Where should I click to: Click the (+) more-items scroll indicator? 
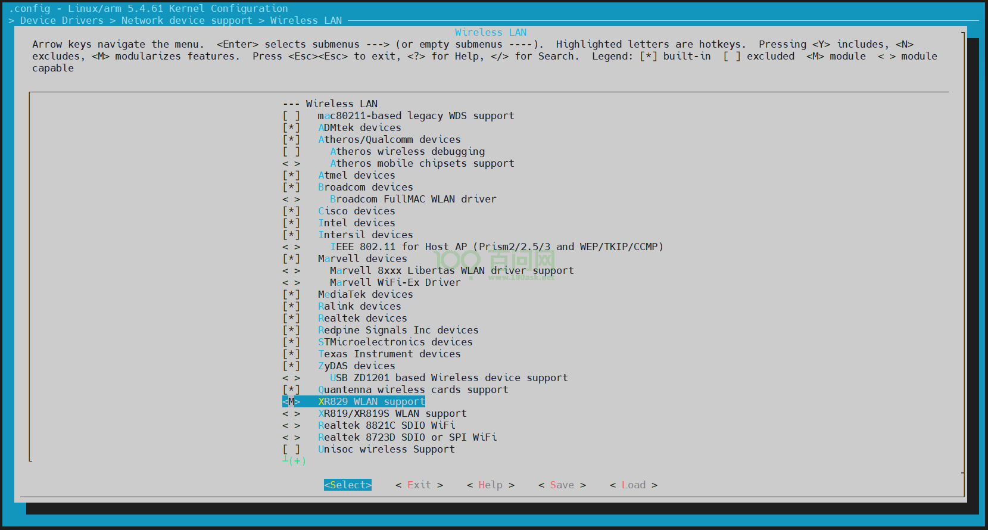click(294, 460)
